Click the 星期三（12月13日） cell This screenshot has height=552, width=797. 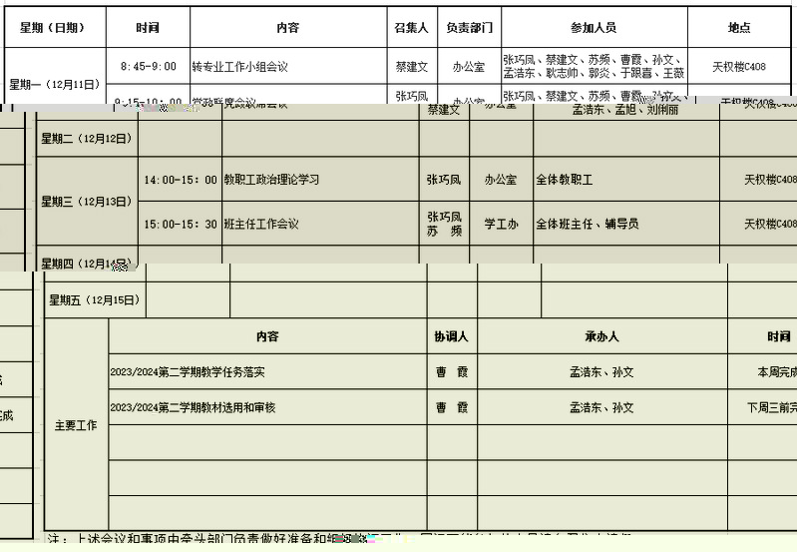click(x=87, y=202)
